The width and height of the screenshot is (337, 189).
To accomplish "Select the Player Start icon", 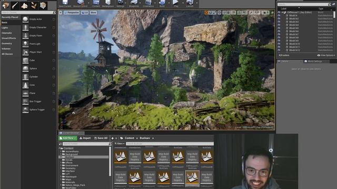I will coord(25,52).
